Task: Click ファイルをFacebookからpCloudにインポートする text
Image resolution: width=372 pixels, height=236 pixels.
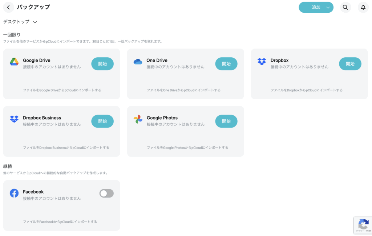Action: [x=60, y=222]
